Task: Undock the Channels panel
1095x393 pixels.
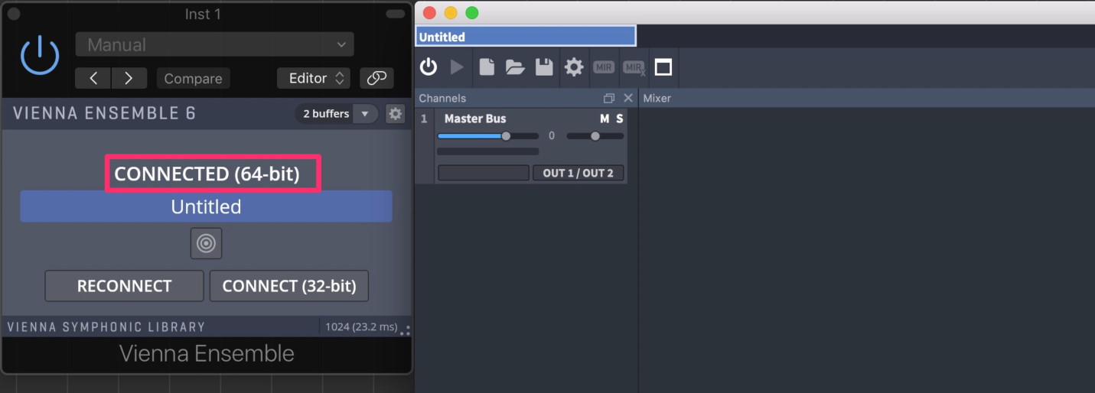Action: pyautogui.click(x=609, y=98)
